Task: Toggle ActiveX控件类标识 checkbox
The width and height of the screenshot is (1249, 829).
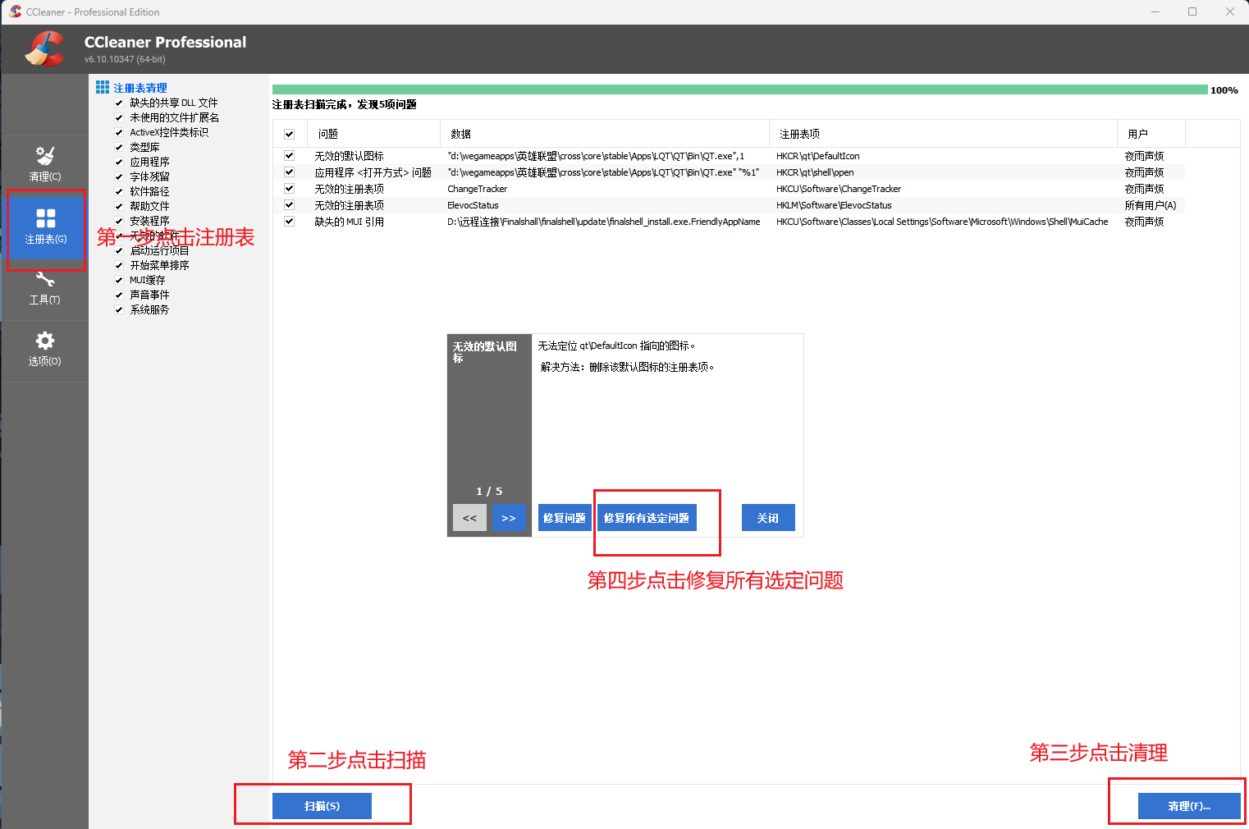Action: pyautogui.click(x=119, y=133)
